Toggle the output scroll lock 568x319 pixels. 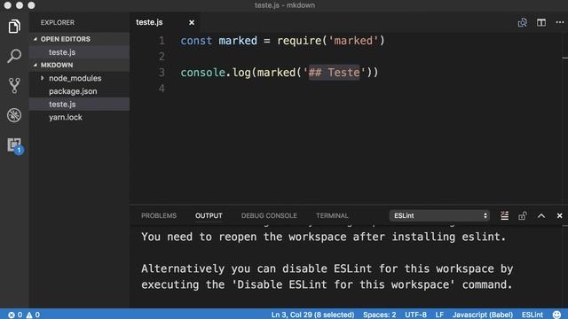[x=523, y=215]
